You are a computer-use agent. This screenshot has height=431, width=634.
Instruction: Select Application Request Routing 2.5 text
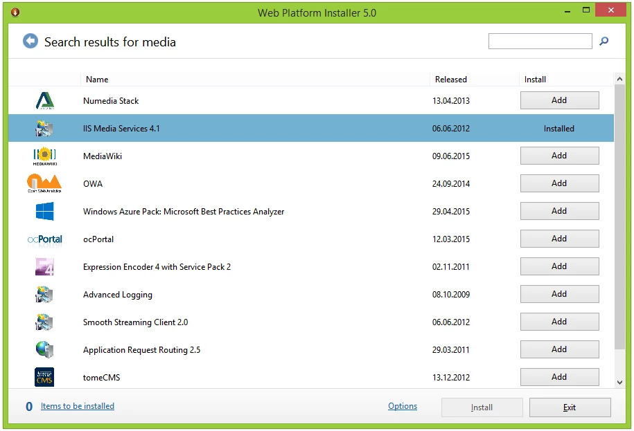pyautogui.click(x=141, y=350)
